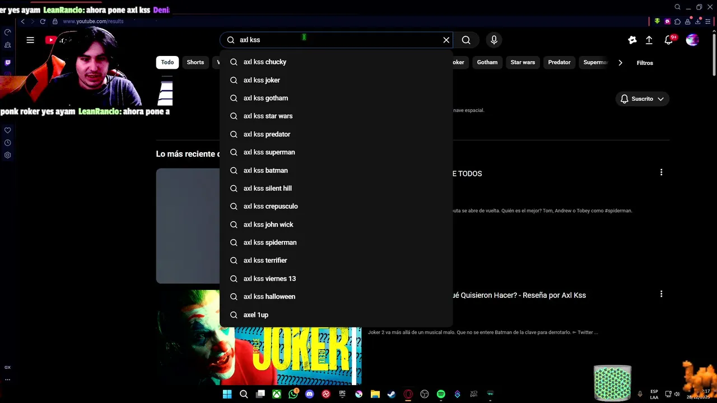Select the Predator filter chip
This screenshot has width=717, height=403.
(559, 62)
